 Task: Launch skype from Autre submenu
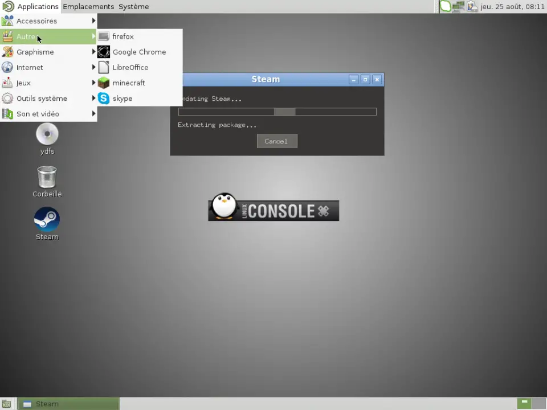(140, 99)
